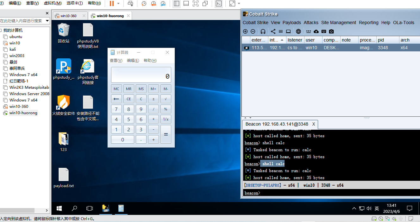Open the snapshot manager icon in VMware

163,3
